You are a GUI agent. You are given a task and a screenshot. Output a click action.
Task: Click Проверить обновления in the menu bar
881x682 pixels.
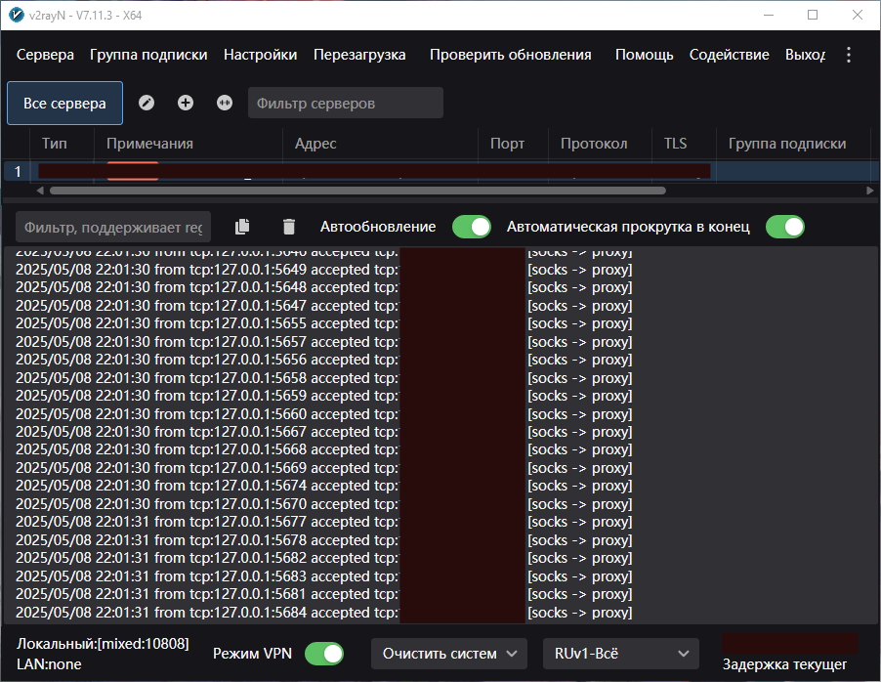point(510,55)
